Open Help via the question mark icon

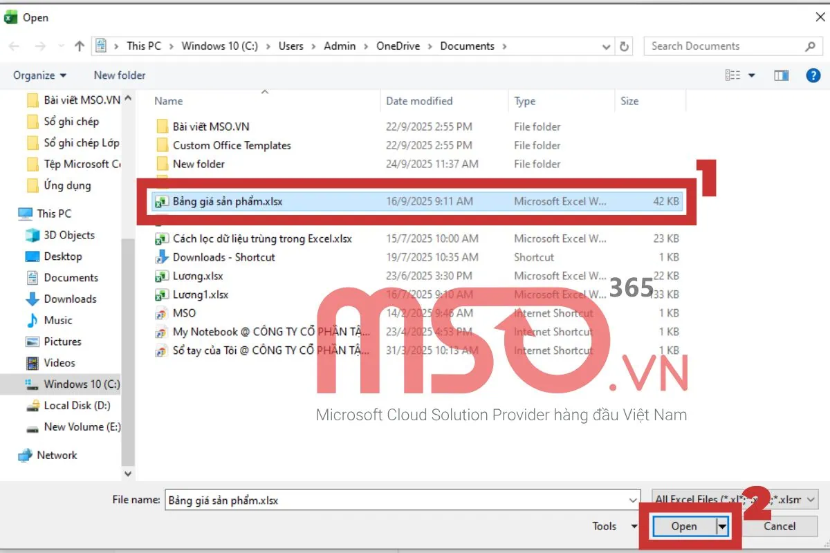click(813, 75)
